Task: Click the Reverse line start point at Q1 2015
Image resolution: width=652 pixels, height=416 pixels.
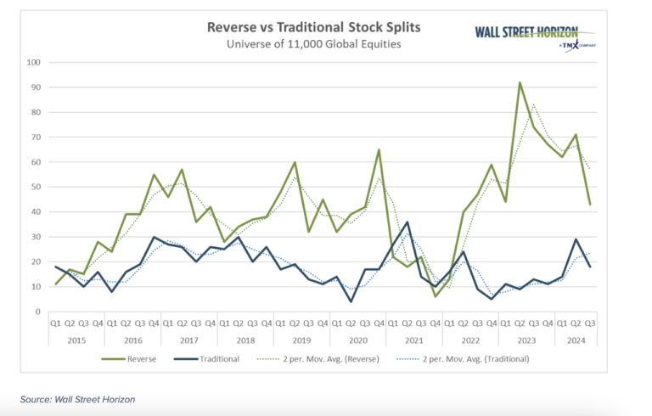Action: [55, 284]
